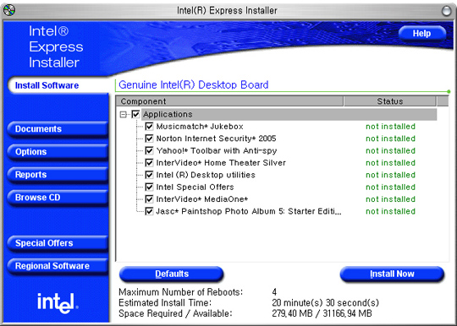Image resolution: width=457 pixels, height=326 pixels.
Task: Select the Install Software tab
Action: click(58, 85)
